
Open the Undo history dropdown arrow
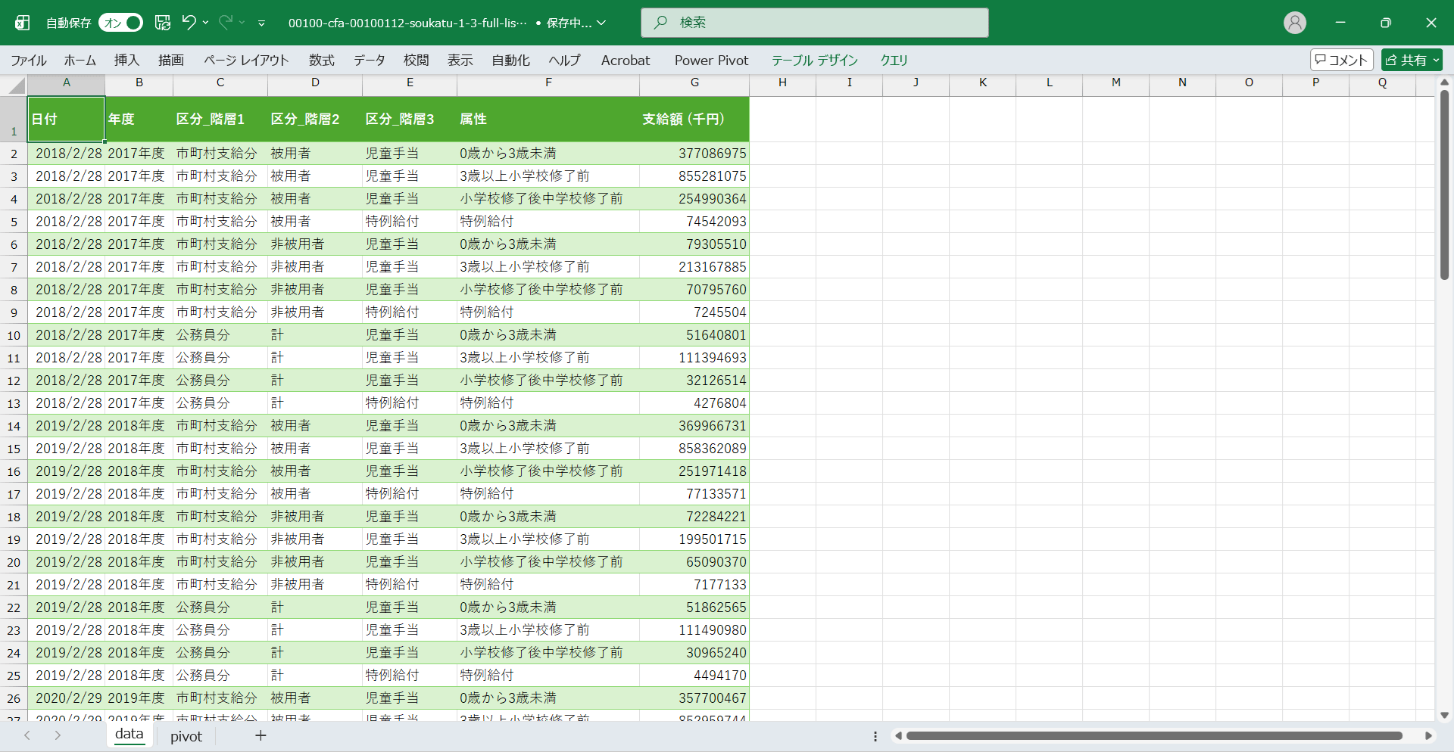pyautogui.click(x=206, y=23)
